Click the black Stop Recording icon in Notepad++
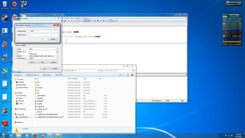Screen dimensions: 245x138 [x=98, y=21]
